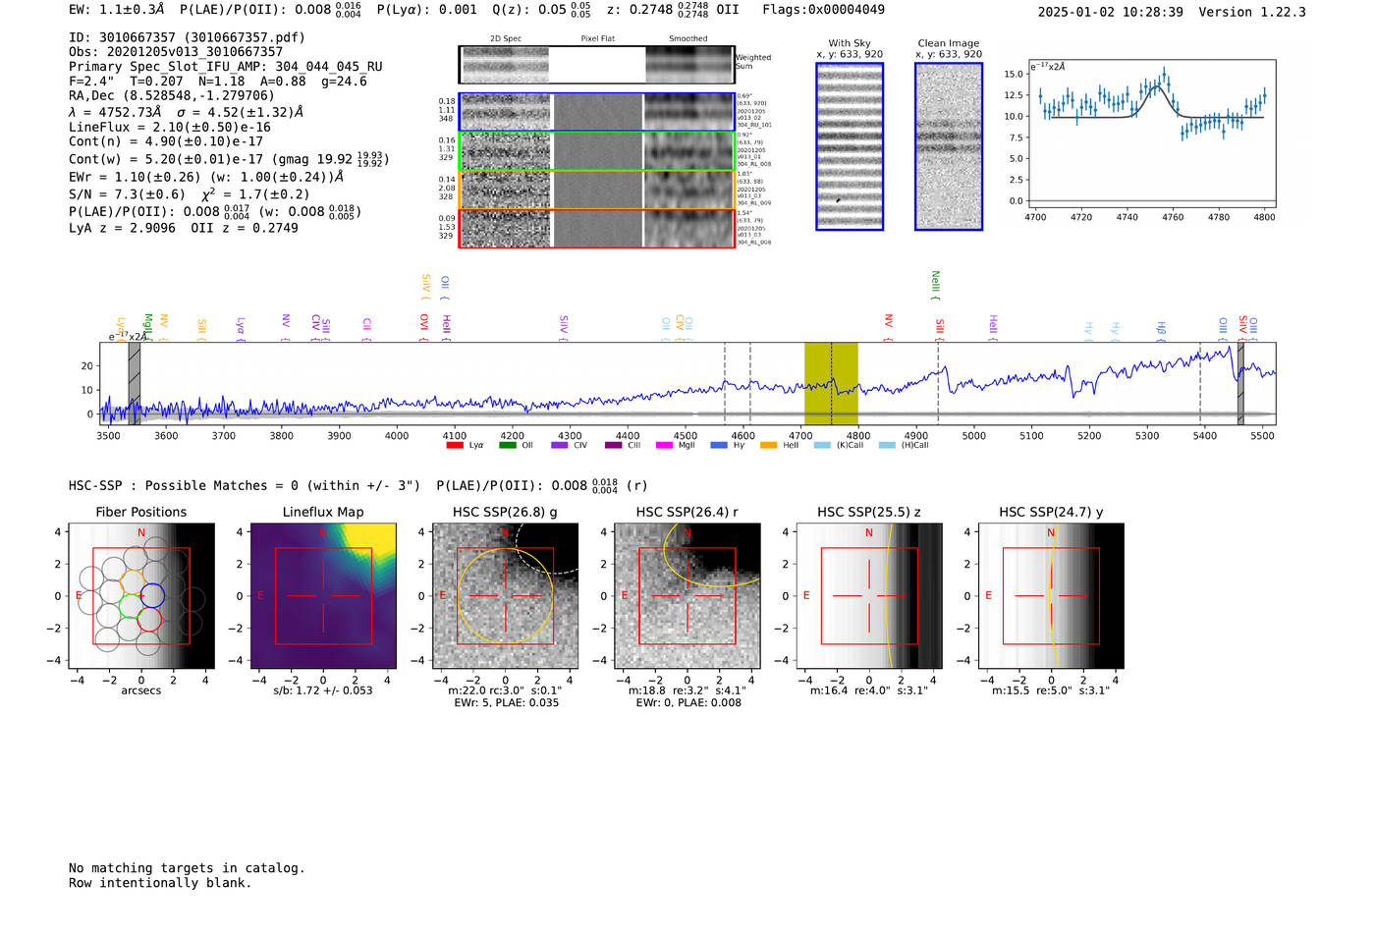Click the yellow highlighted band in the spectrum
1375x936 pixels.
(831, 383)
